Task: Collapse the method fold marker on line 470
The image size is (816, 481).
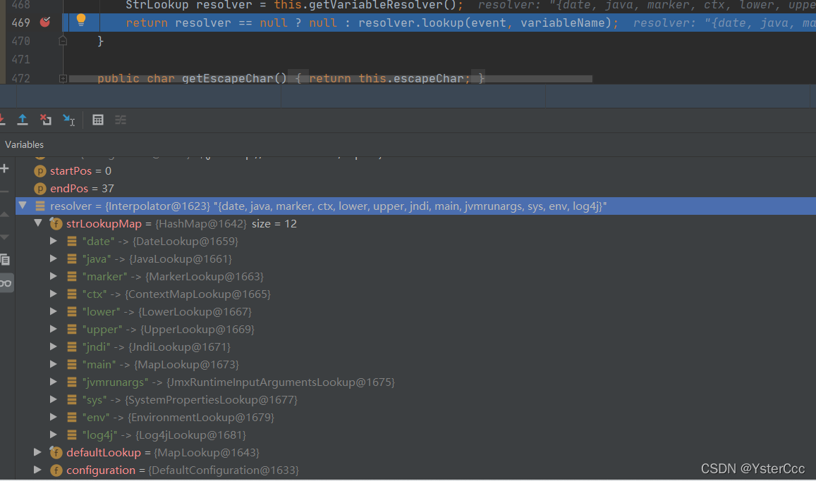Action: click(x=63, y=41)
